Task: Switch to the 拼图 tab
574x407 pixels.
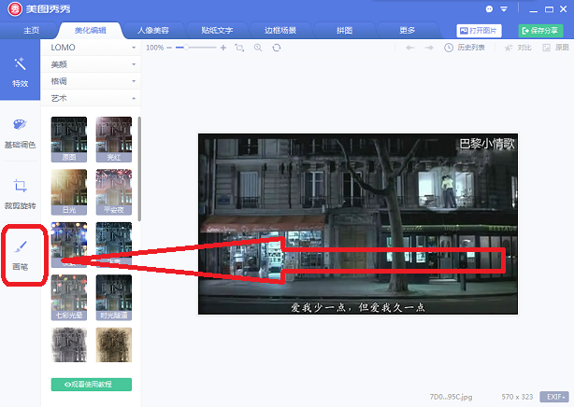Action: point(344,31)
